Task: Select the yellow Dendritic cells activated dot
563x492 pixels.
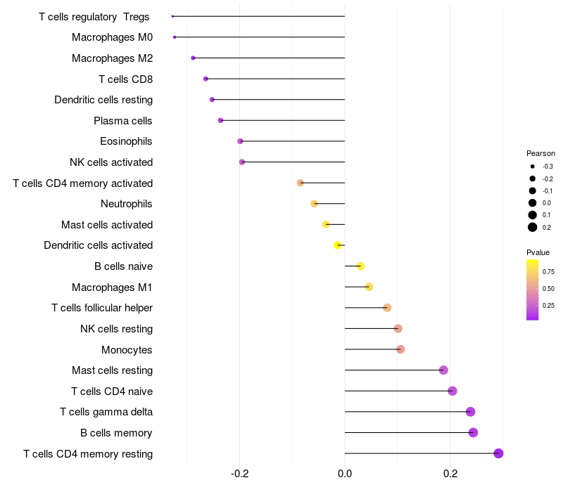Action: [338, 245]
